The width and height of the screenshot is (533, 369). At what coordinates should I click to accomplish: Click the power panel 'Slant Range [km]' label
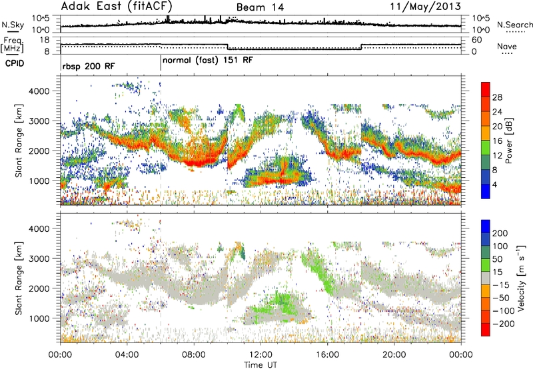click(x=19, y=141)
